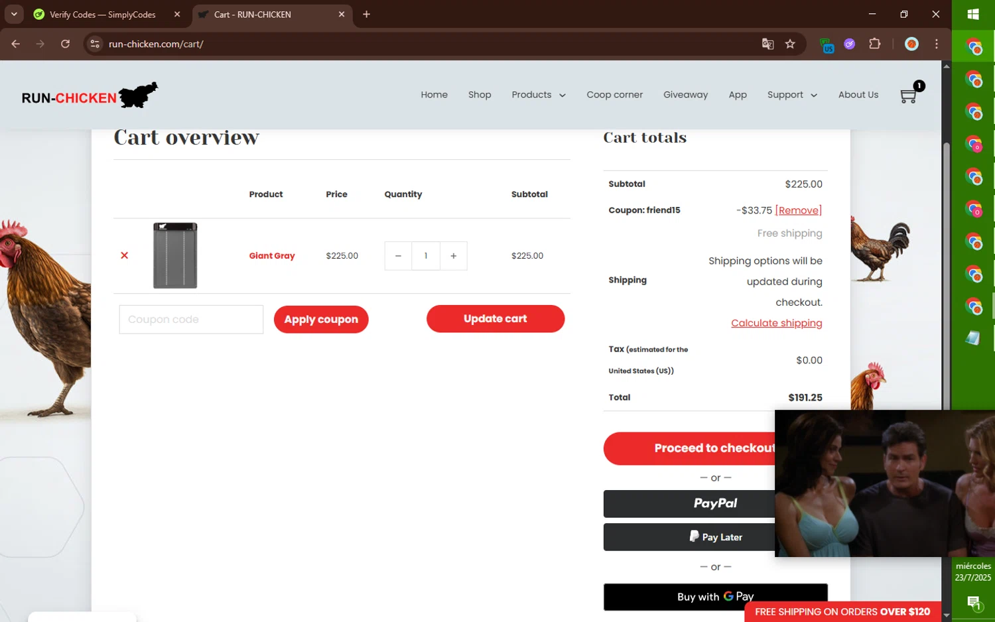Open the Chrome profile avatar
Screen dimensions: 995x622
click(x=912, y=44)
